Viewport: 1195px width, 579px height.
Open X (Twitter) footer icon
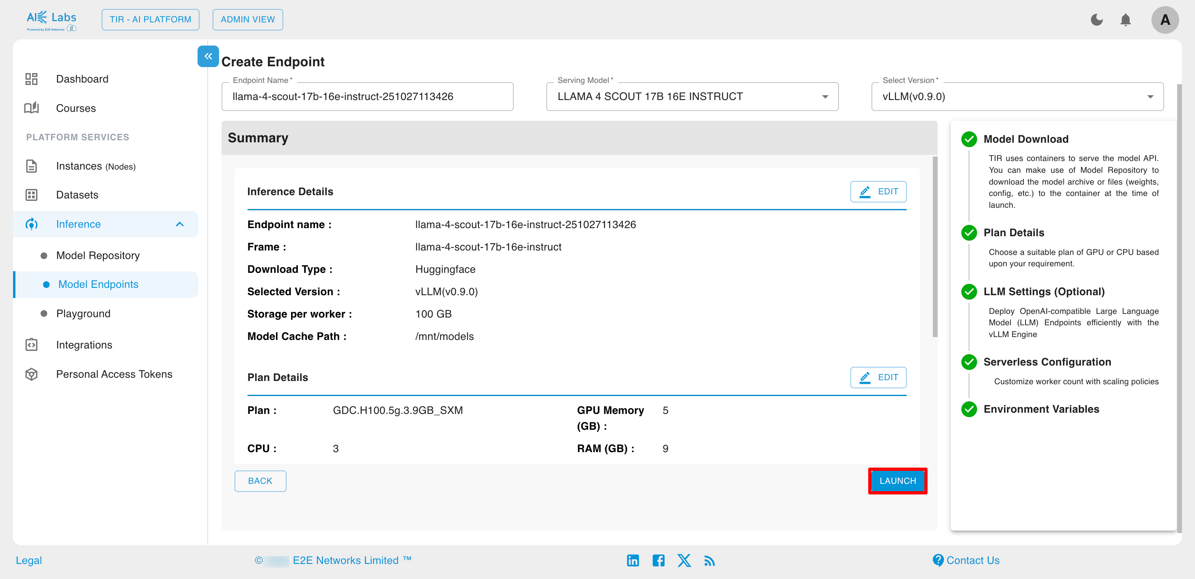coord(684,560)
